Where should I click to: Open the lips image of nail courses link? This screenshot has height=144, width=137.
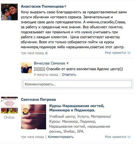(x=33, y=117)
